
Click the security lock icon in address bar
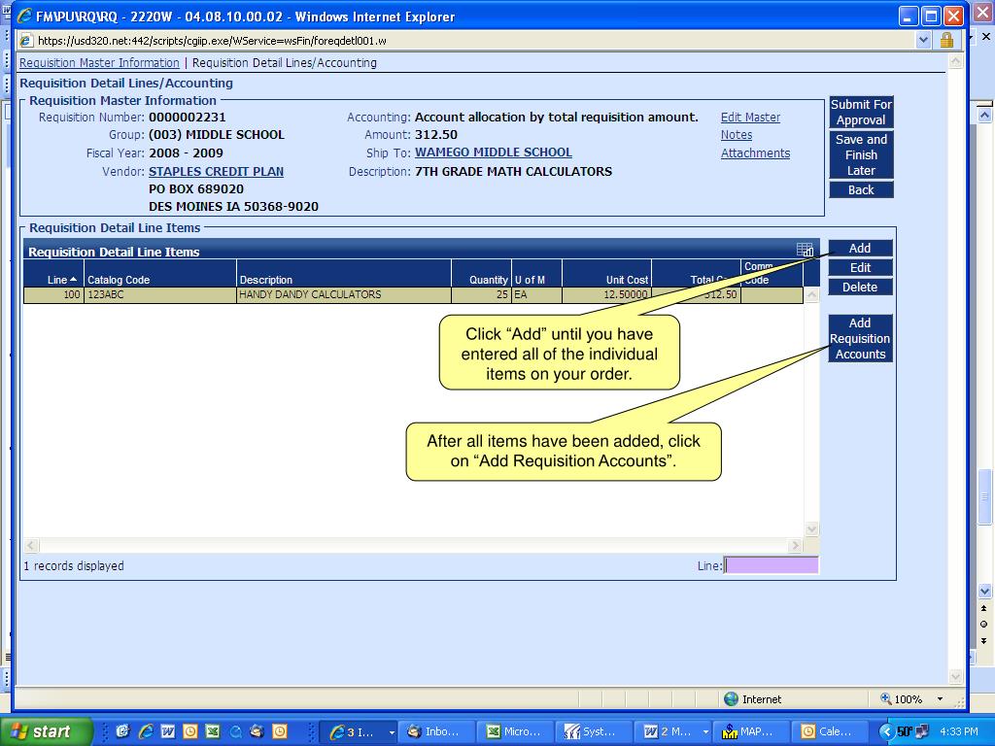(946, 41)
